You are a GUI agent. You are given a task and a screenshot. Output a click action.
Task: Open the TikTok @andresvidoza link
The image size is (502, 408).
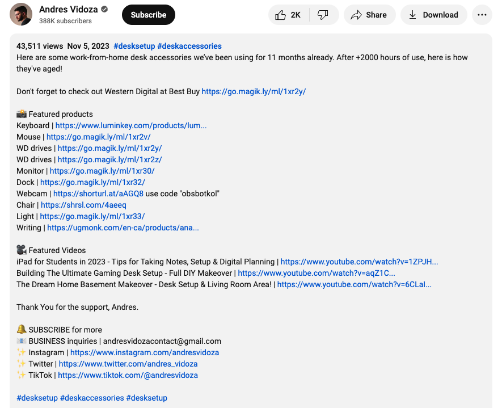coord(128,375)
